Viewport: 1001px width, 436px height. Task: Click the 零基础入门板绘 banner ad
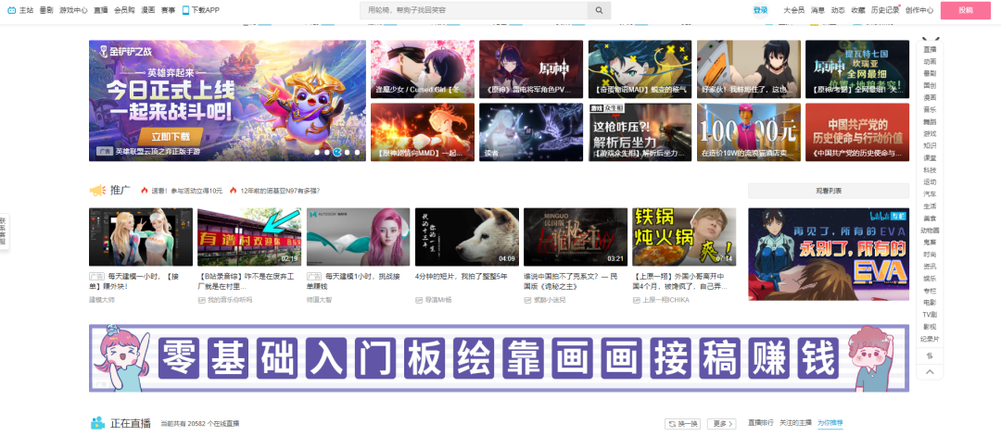click(x=499, y=357)
